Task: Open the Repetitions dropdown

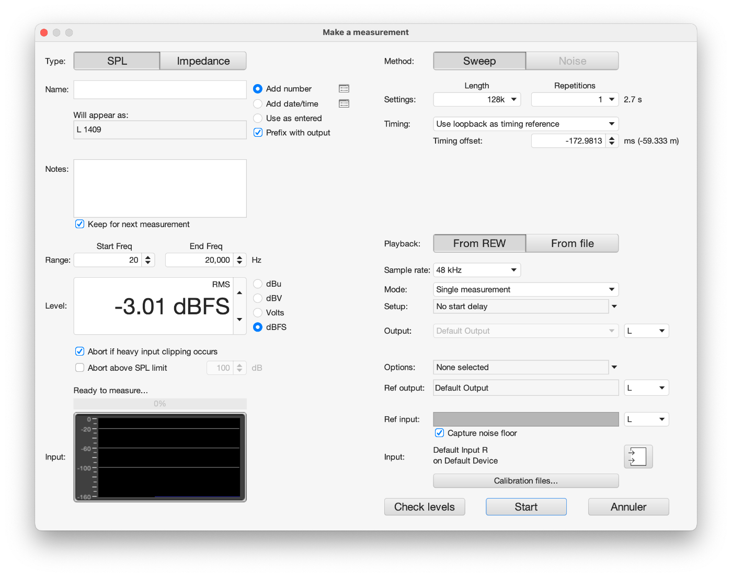Action: coord(575,99)
